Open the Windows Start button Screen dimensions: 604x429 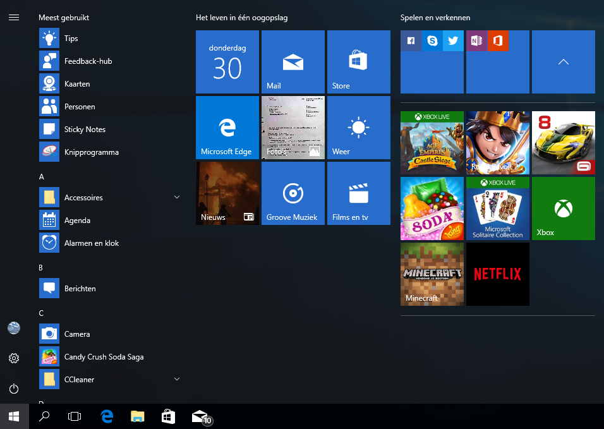point(14,416)
